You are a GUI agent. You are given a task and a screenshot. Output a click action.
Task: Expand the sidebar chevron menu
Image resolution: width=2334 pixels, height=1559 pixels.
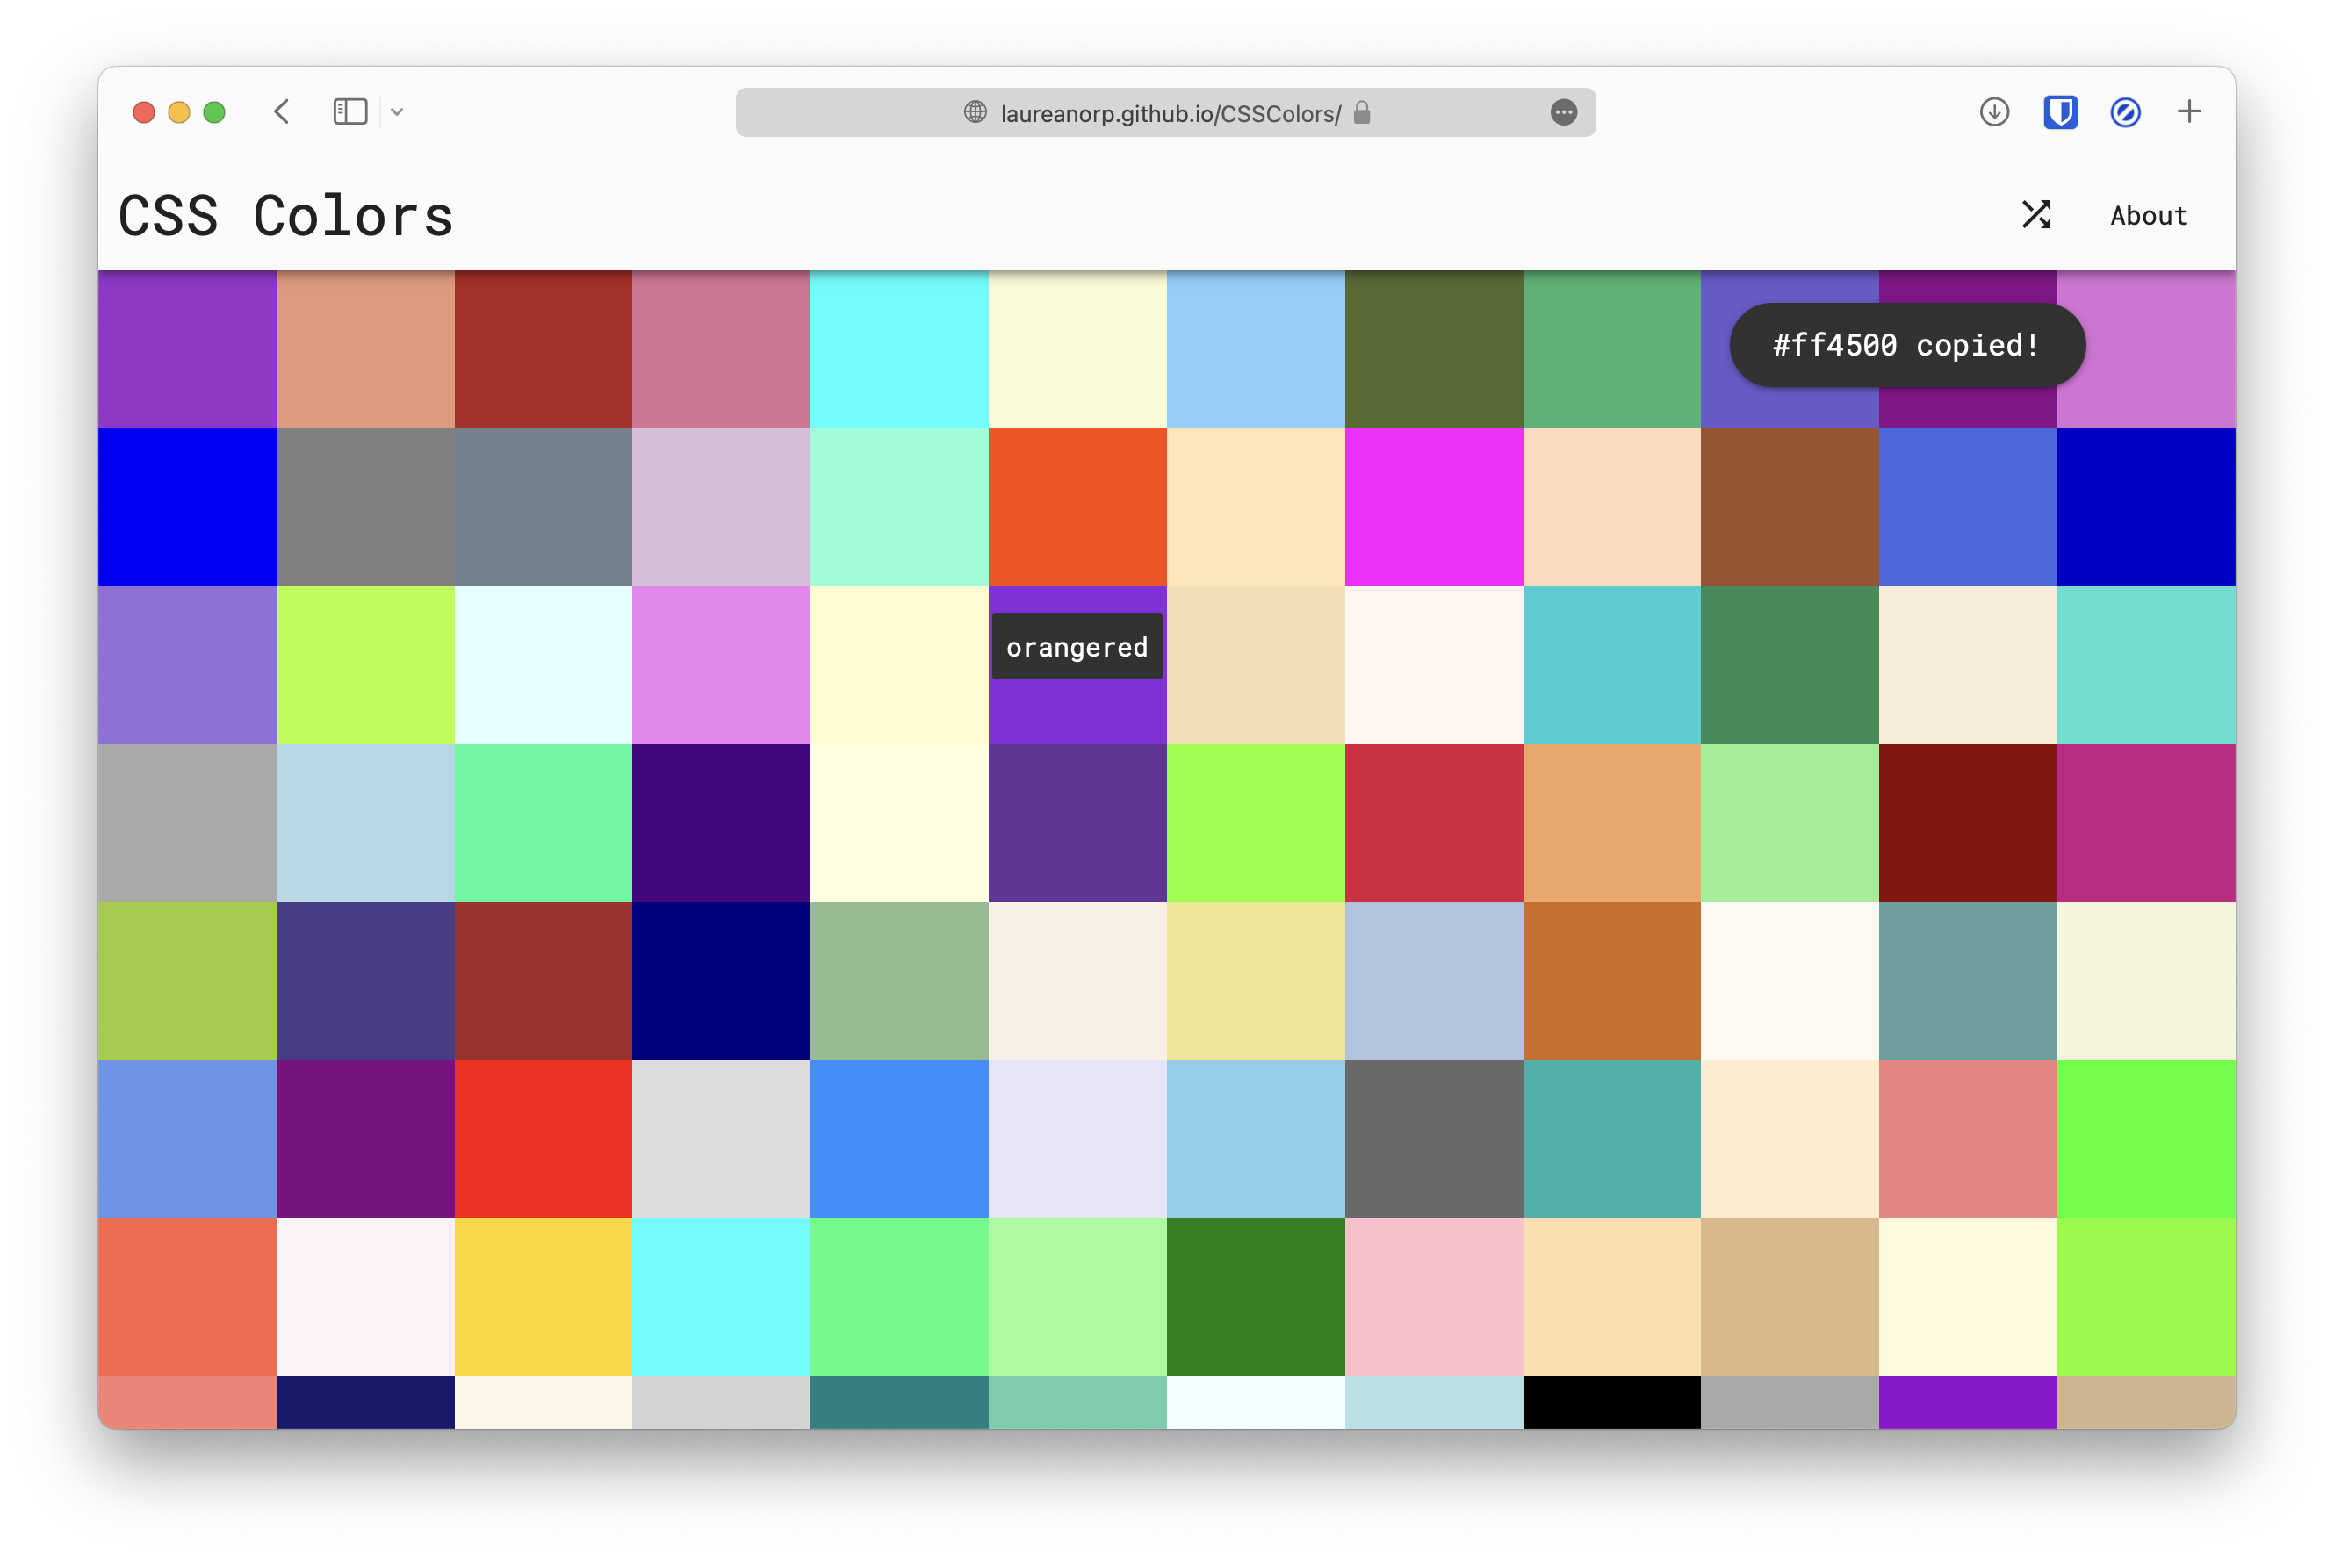[397, 111]
